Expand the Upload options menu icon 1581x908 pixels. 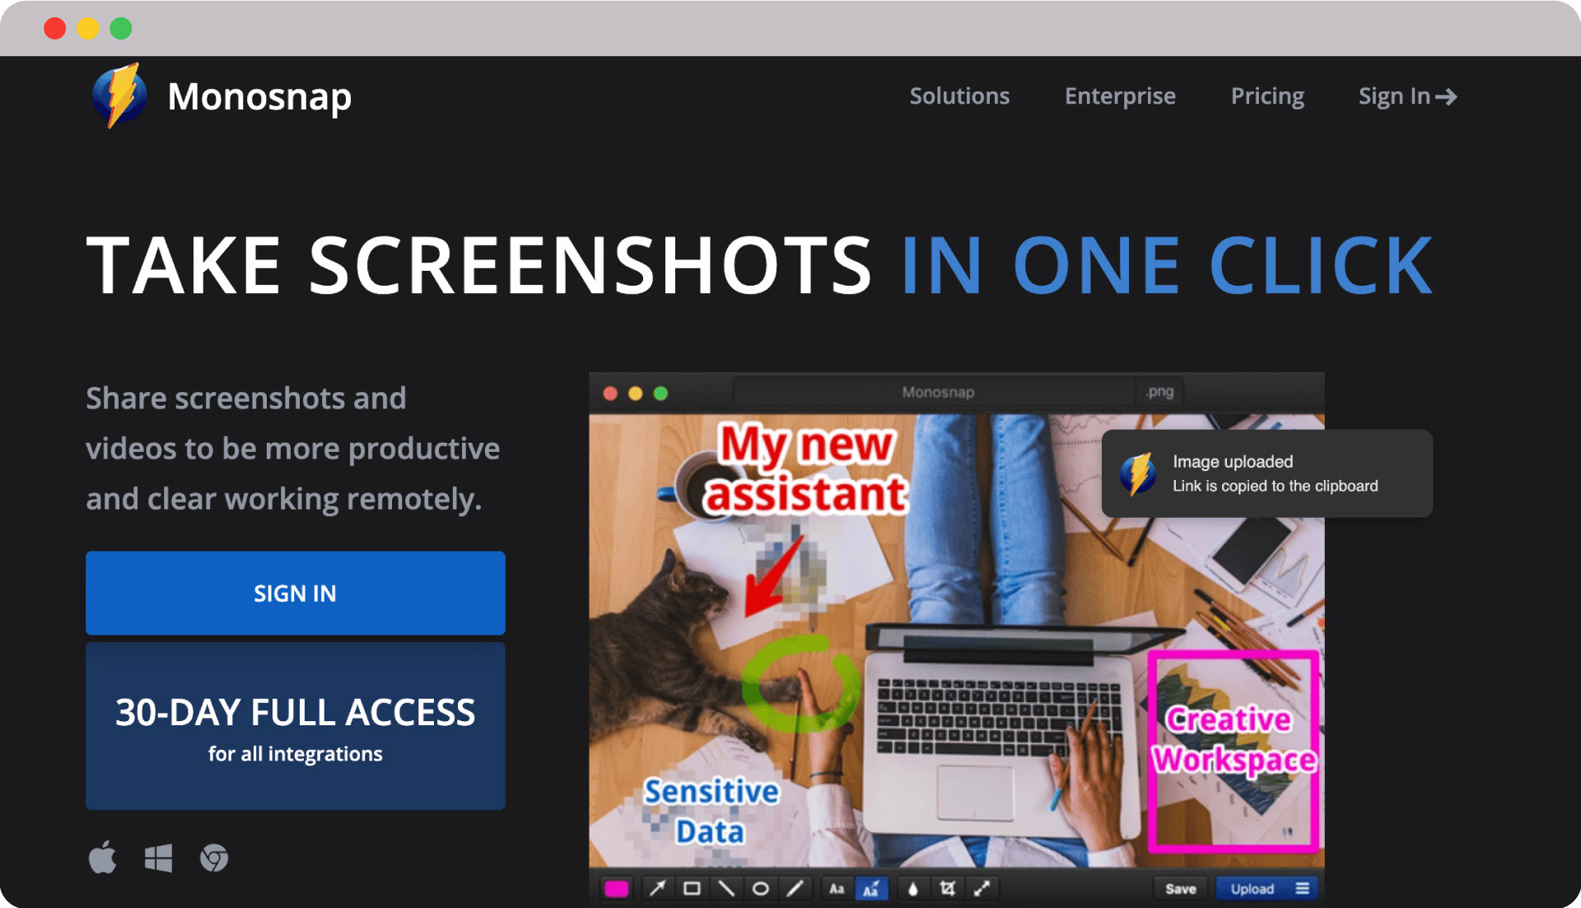point(1303,888)
